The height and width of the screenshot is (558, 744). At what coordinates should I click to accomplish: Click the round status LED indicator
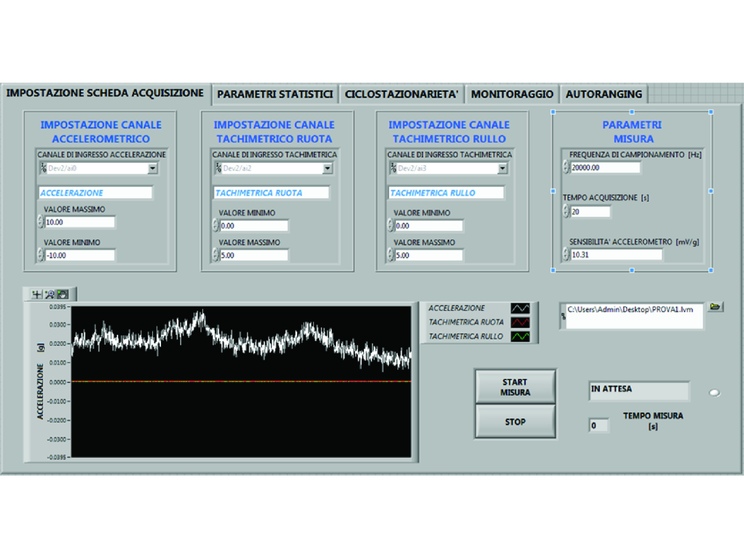714,393
